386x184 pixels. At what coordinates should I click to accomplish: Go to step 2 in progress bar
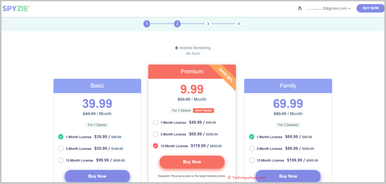[x=177, y=24]
